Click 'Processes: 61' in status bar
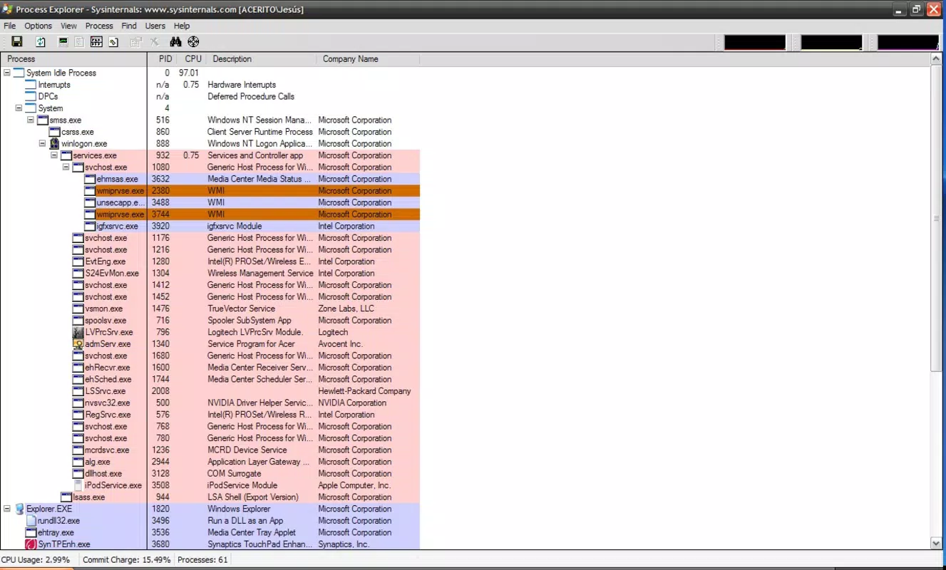 (202, 560)
